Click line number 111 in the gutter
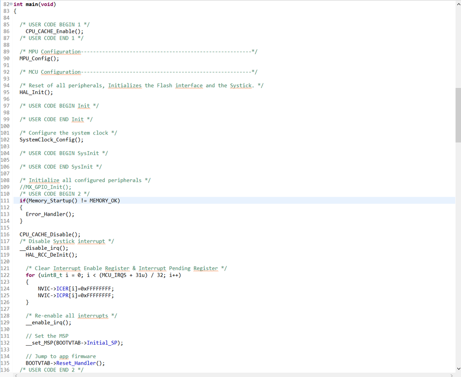Viewport: 461px width, 377px height. (6, 200)
